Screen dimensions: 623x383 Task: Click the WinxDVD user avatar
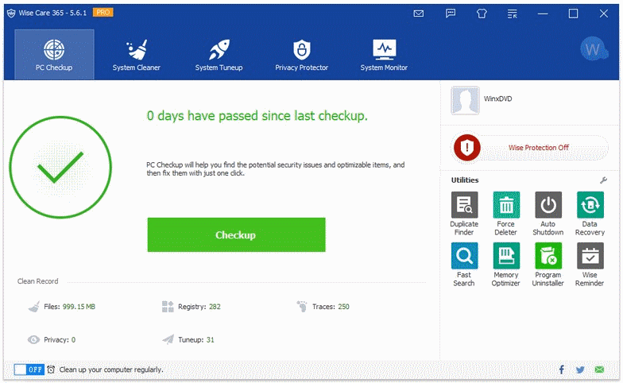[465, 100]
